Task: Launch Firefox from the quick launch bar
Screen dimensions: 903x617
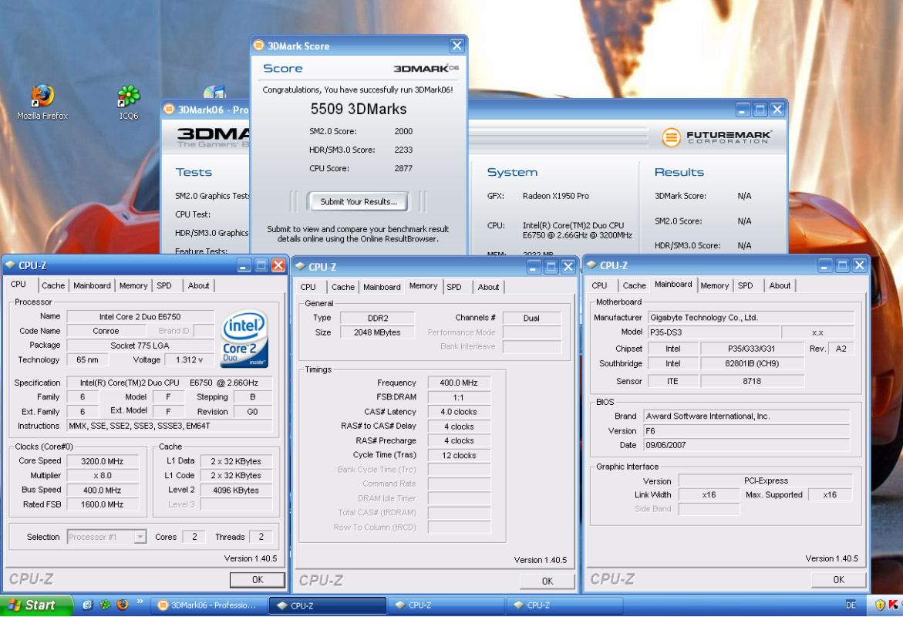Action: 123,605
